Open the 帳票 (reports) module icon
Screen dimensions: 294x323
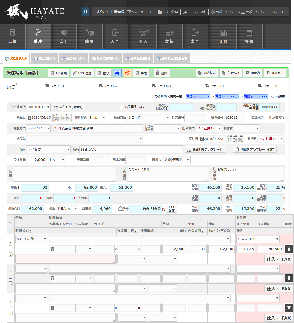[x=249, y=36]
